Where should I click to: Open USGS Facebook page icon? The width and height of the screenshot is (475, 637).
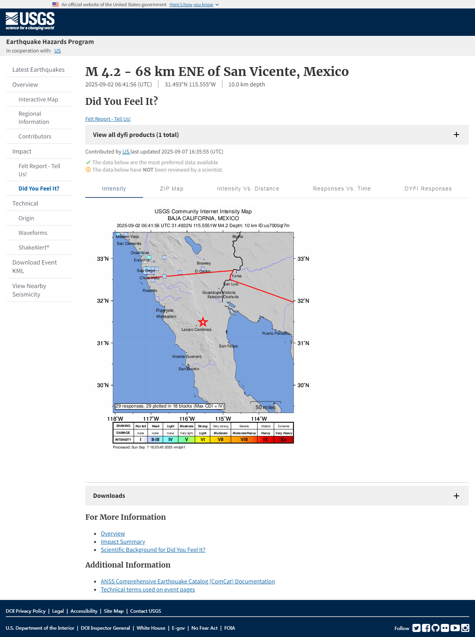coord(426,628)
